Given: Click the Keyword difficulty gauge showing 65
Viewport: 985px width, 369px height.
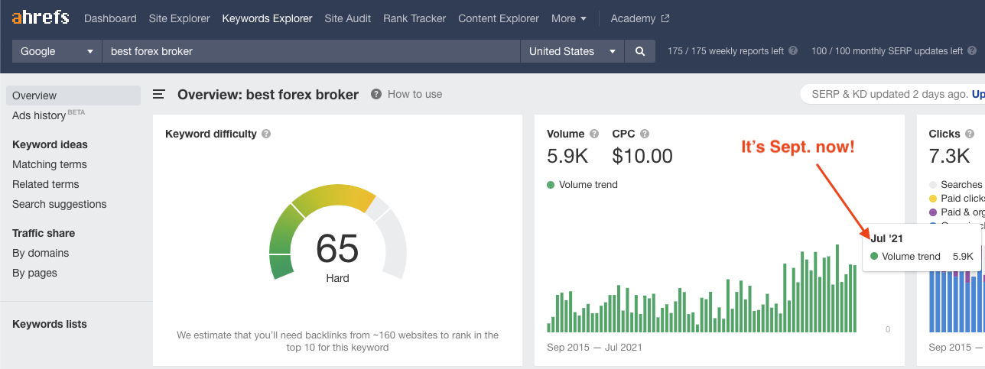Looking at the screenshot, I should pyautogui.click(x=337, y=233).
